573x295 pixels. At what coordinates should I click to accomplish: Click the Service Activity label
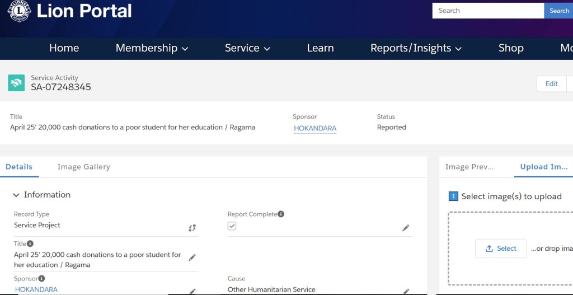[x=54, y=77]
